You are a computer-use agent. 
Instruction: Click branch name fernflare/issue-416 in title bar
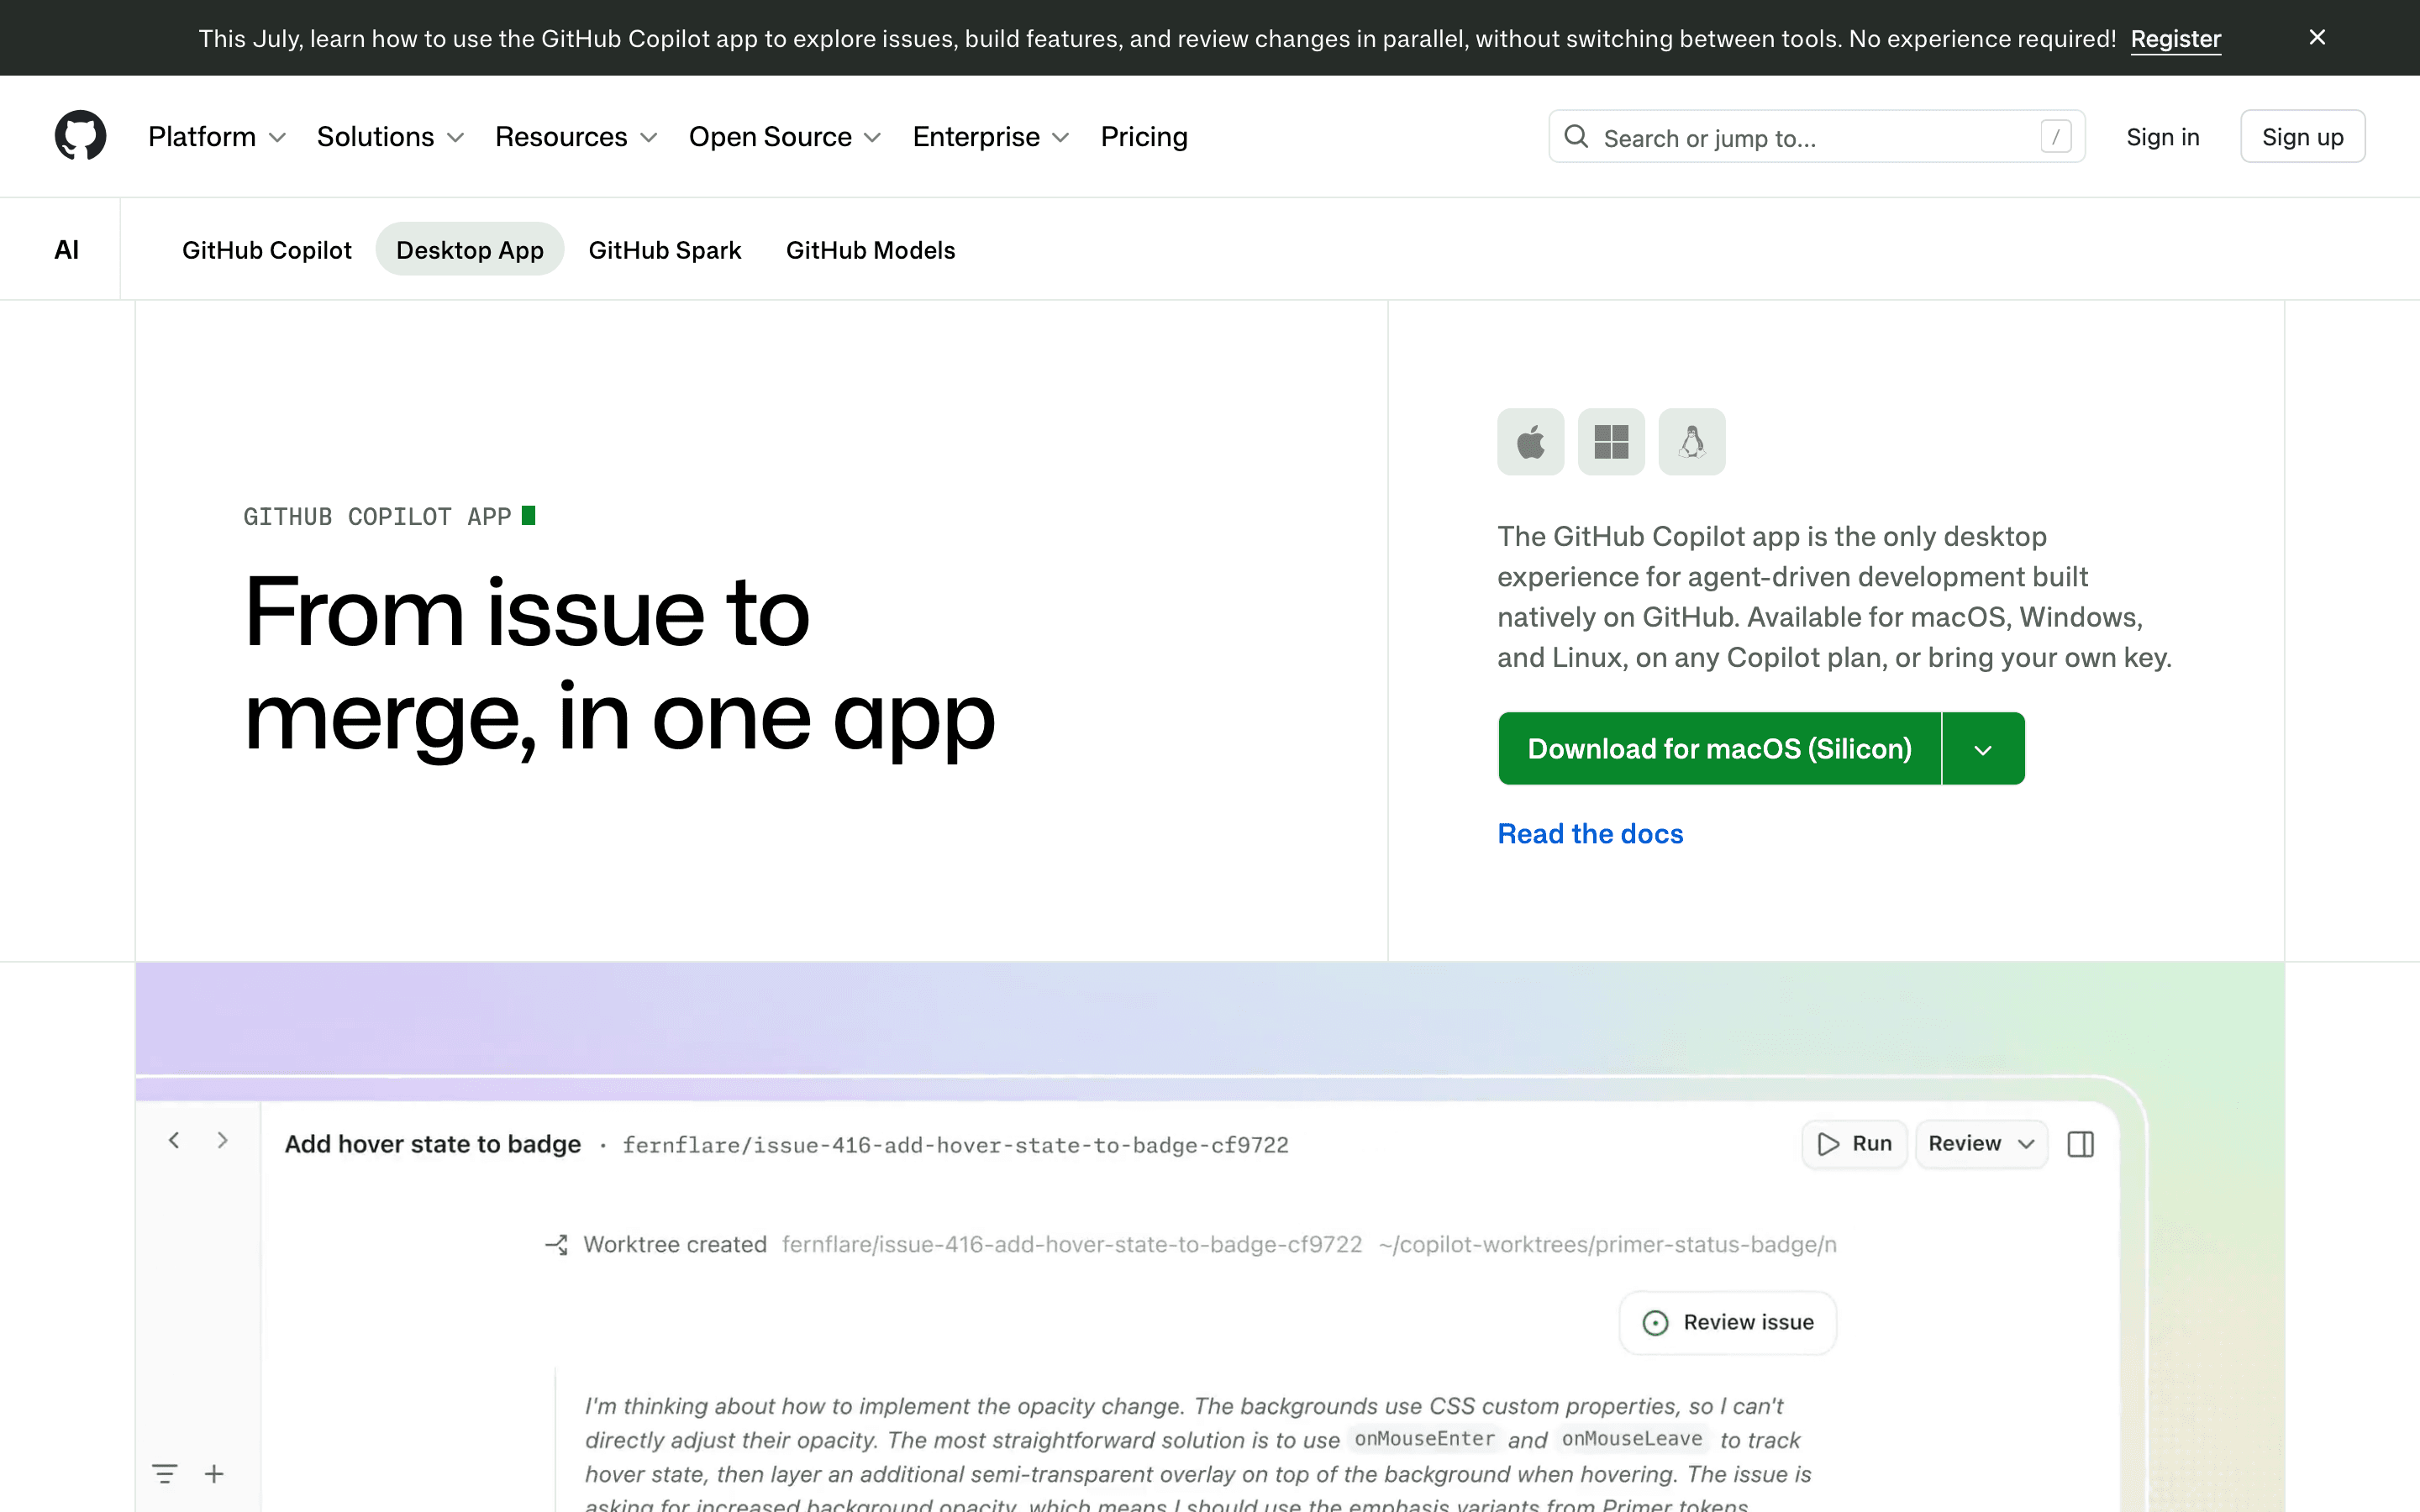(955, 1145)
